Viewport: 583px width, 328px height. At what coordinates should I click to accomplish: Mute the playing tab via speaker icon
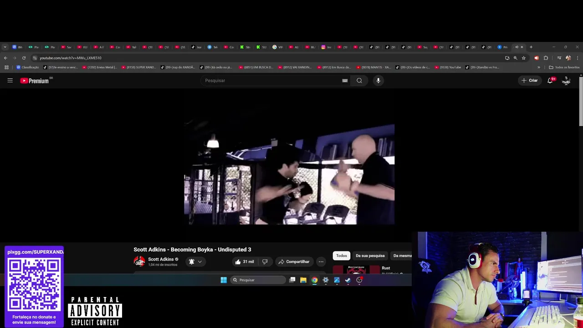(517, 47)
